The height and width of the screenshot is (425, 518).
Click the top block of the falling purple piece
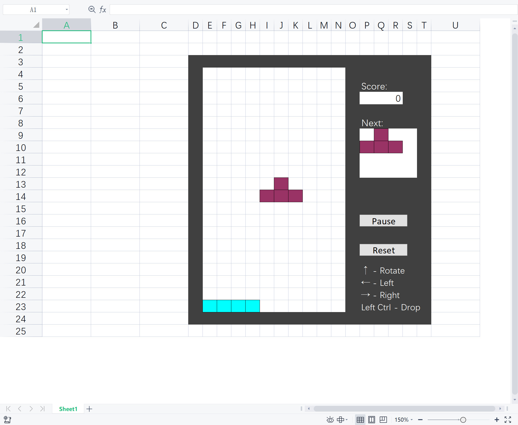281,184
